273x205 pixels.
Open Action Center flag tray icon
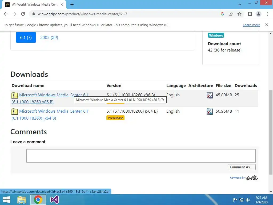(235, 200)
